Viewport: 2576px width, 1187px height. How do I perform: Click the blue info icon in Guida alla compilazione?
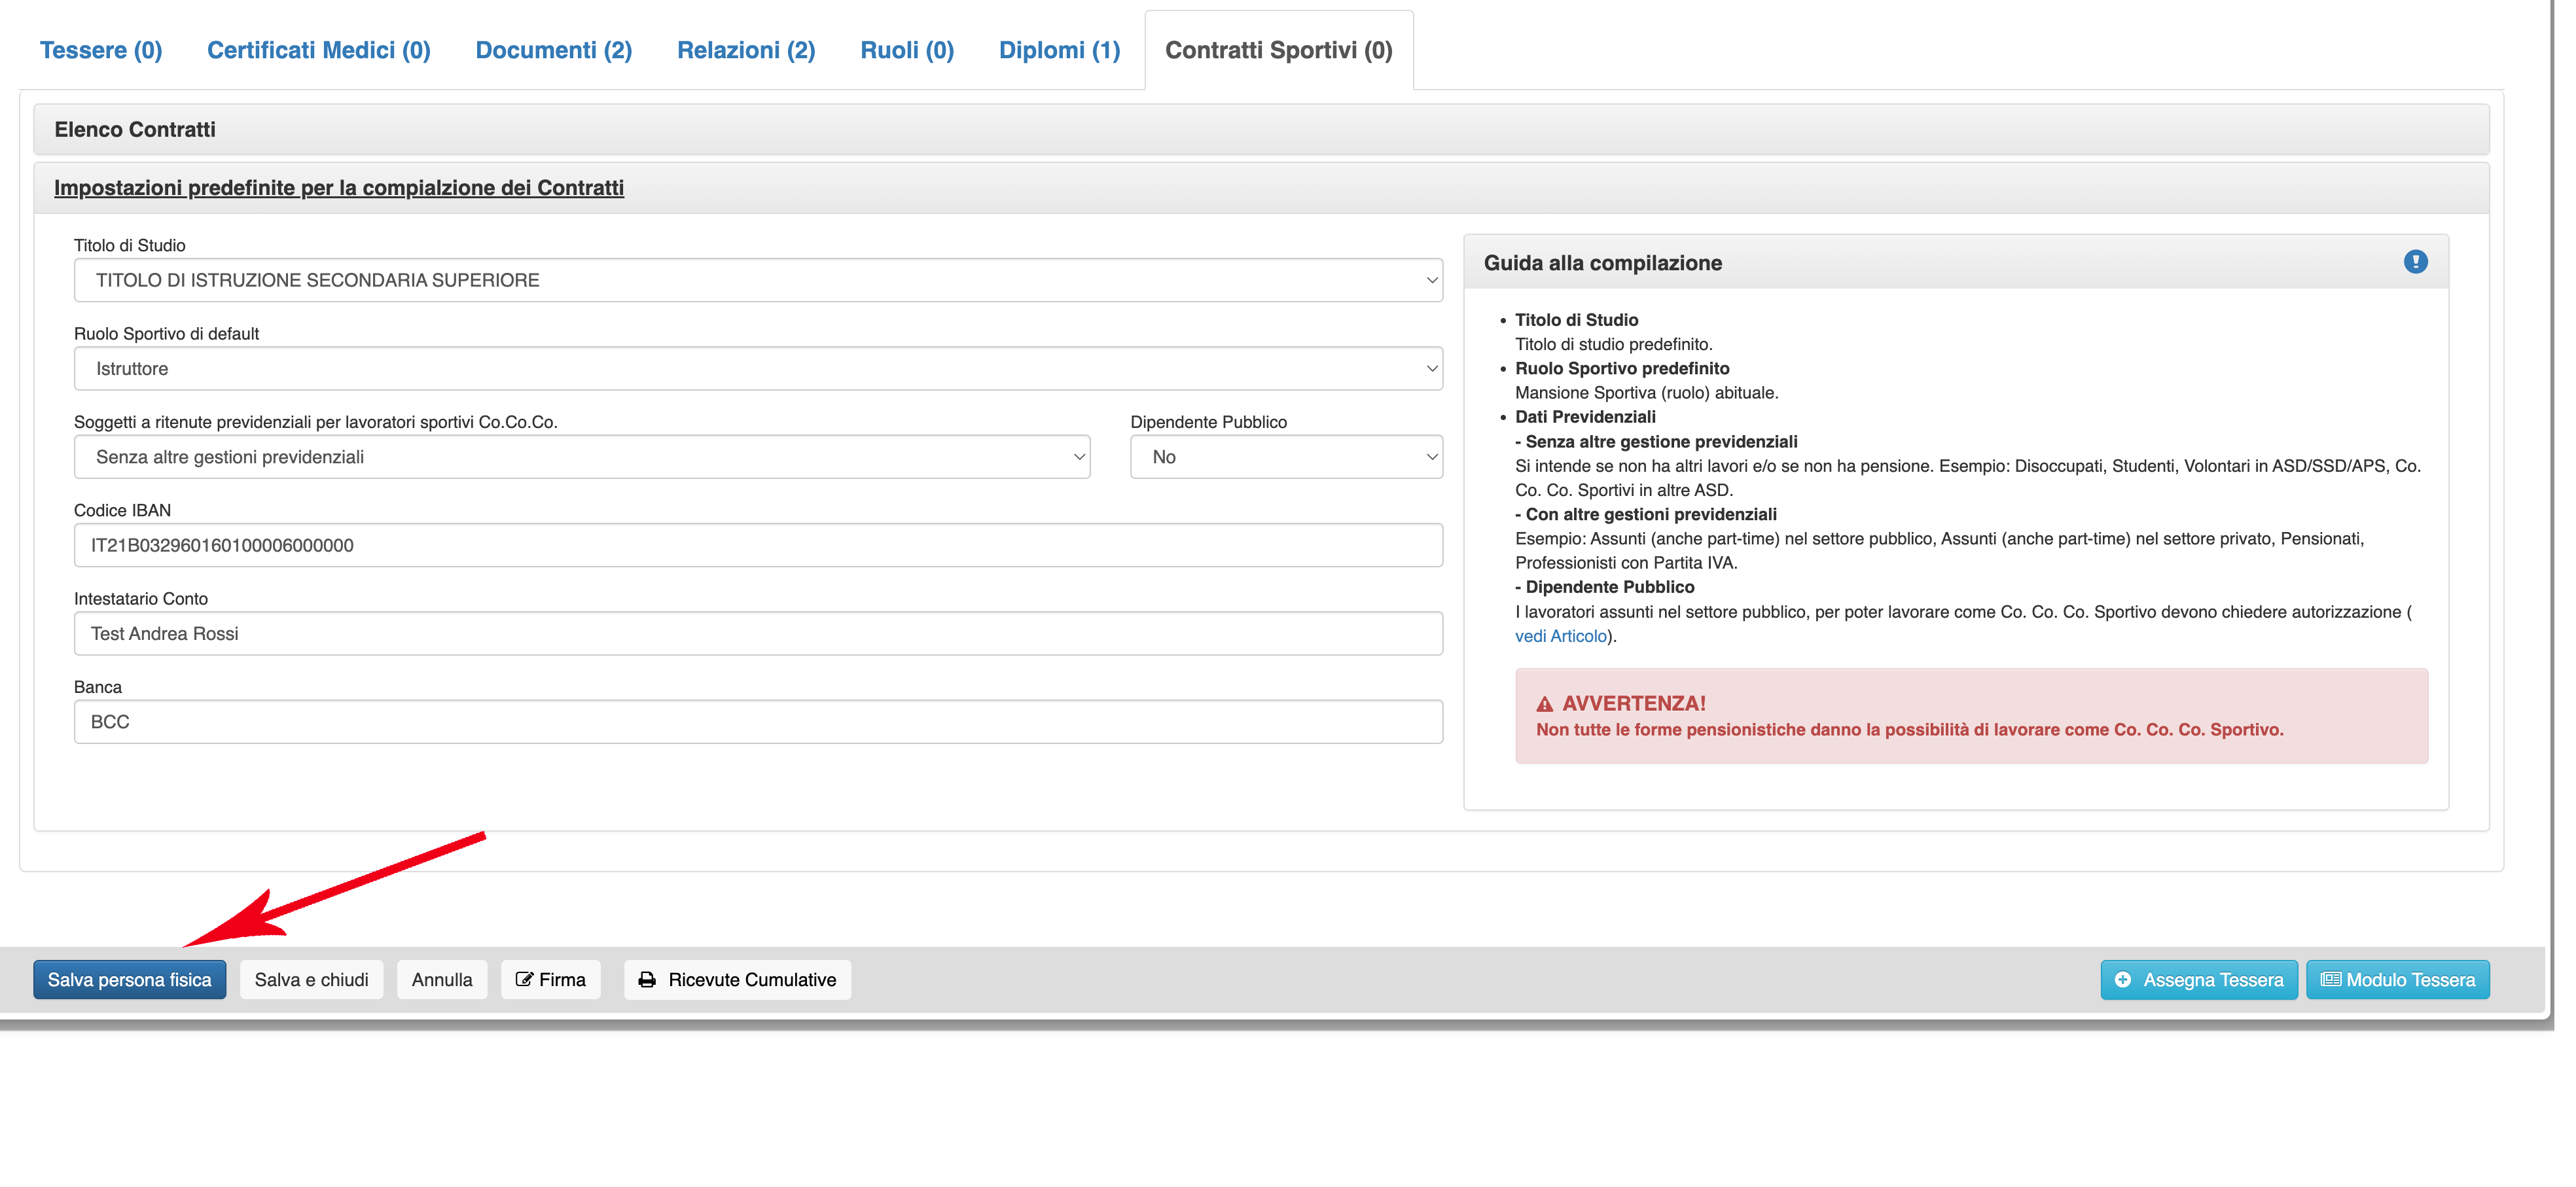click(2415, 262)
